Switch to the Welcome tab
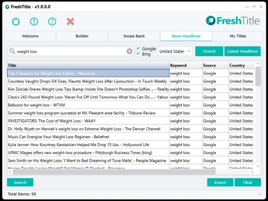This screenshot has width=268, height=201. 30,36
